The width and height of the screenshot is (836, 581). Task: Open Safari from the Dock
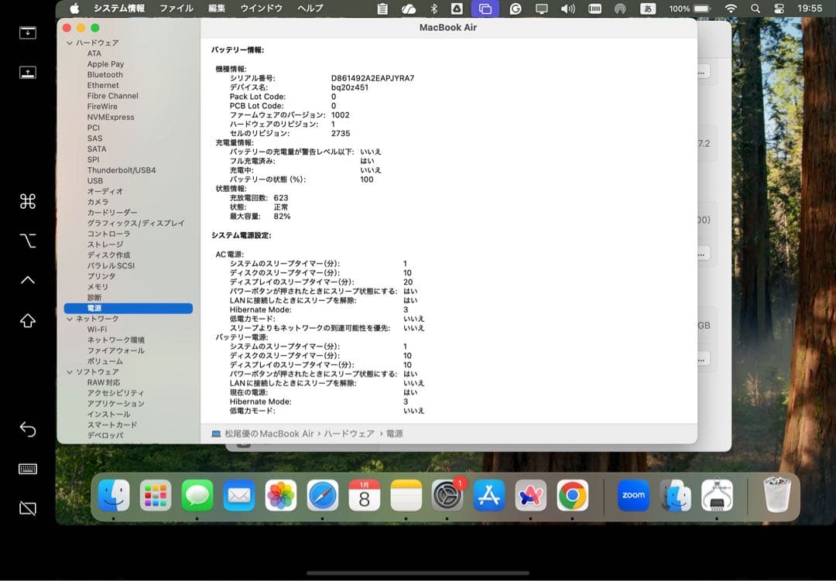coord(323,496)
